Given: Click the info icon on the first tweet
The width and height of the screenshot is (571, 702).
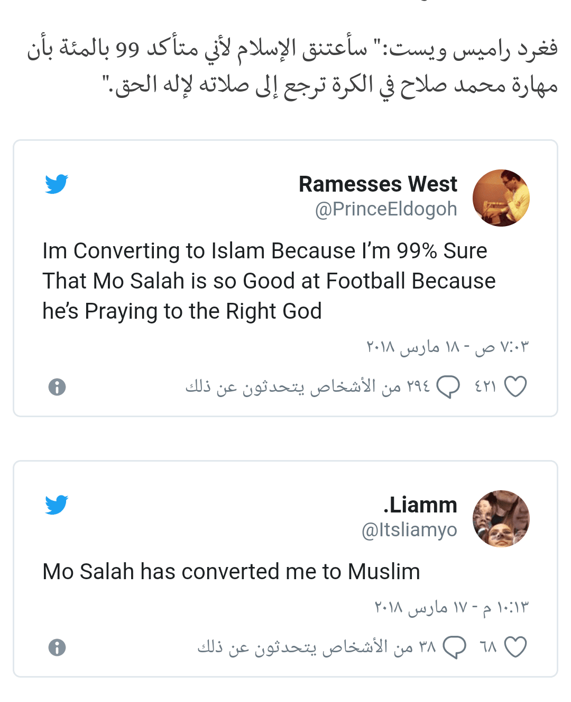Looking at the screenshot, I should (x=57, y=386).
